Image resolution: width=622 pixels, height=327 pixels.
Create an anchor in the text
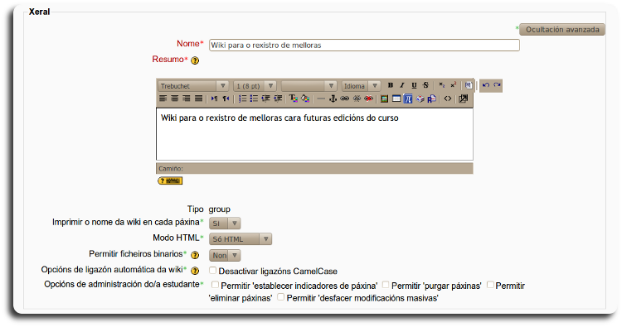click(333, 99)
